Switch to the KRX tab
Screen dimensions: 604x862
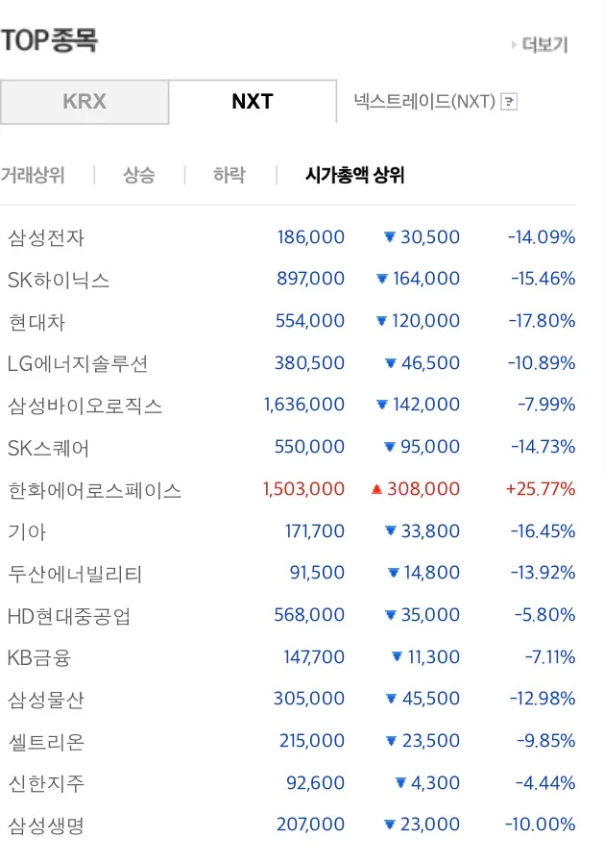coord(85,102)
